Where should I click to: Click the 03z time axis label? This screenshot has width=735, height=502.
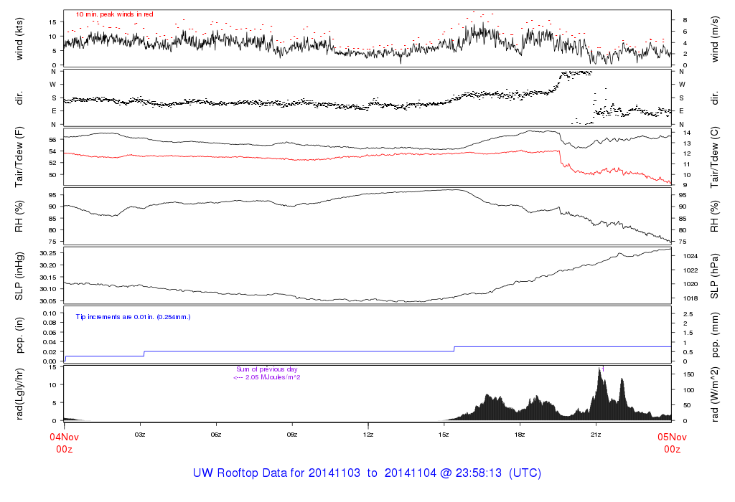[x=140, y=435]
